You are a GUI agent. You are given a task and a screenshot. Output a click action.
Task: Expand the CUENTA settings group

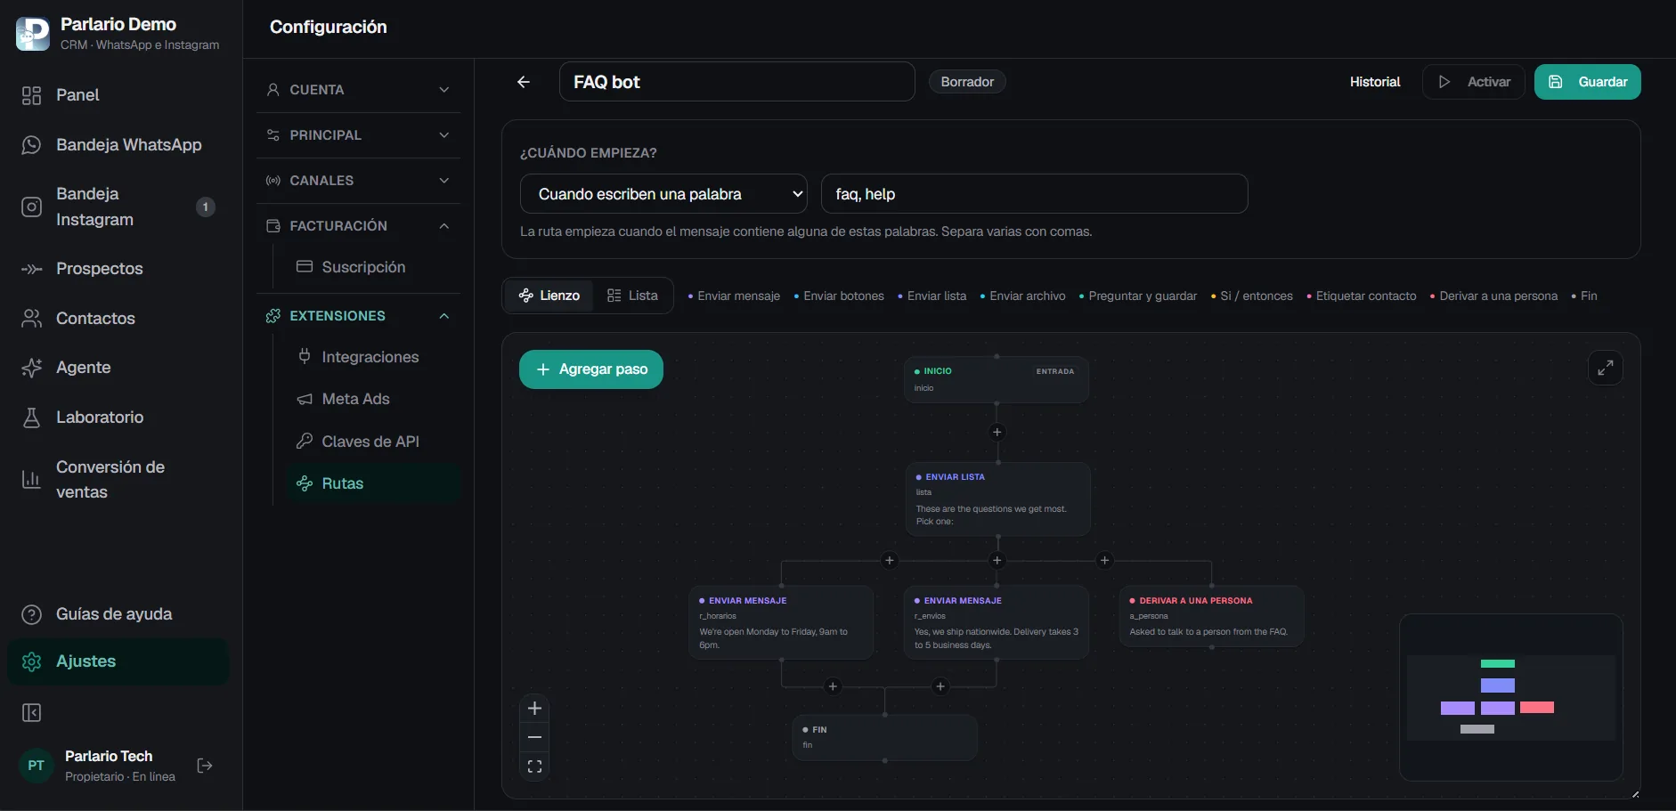click(358, 90)
